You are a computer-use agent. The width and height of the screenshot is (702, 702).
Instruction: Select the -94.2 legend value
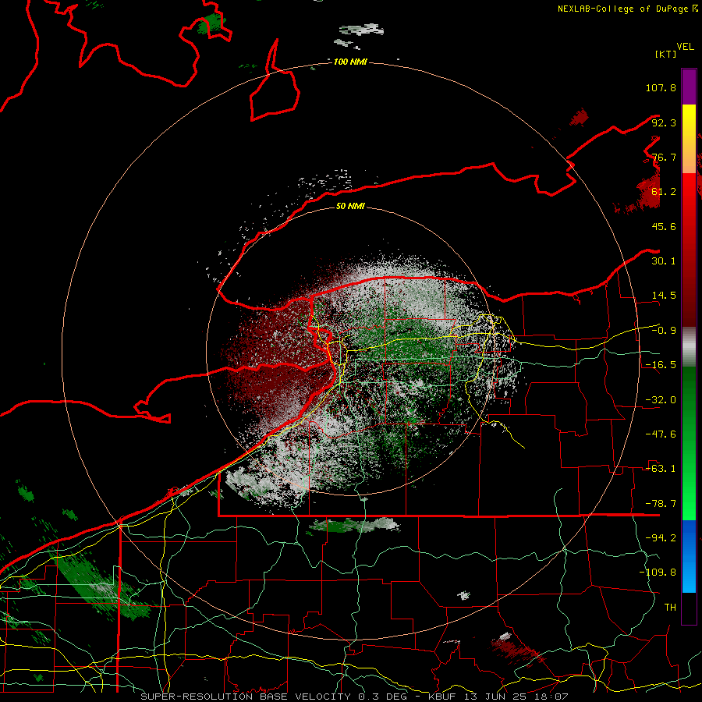[661, 537]
